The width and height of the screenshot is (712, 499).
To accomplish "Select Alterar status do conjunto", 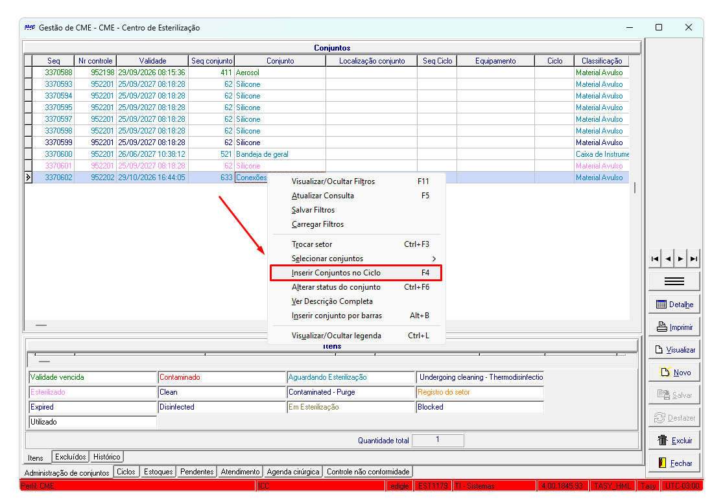I will (357, 287).
